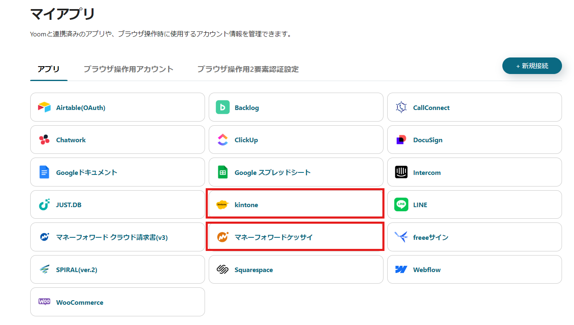Click the マネーフォワードケッサイ orange icon
Viewport: 574px width, 325px height.
(223, 237)
